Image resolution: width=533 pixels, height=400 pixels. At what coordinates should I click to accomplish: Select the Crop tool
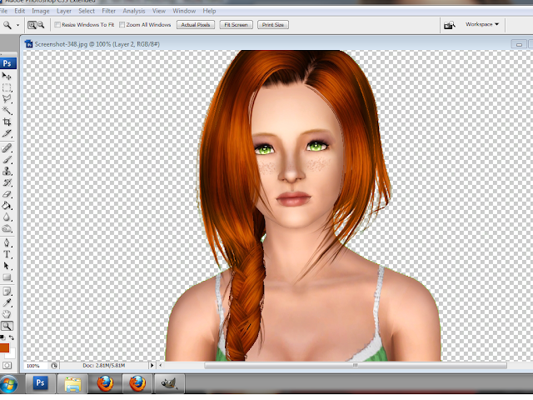click(x=7, y=122)
